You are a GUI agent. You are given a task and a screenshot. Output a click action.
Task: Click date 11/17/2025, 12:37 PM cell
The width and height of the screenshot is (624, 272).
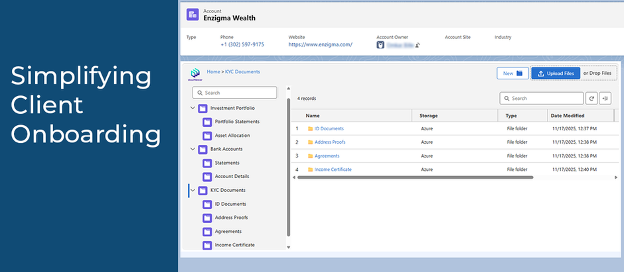575,129
